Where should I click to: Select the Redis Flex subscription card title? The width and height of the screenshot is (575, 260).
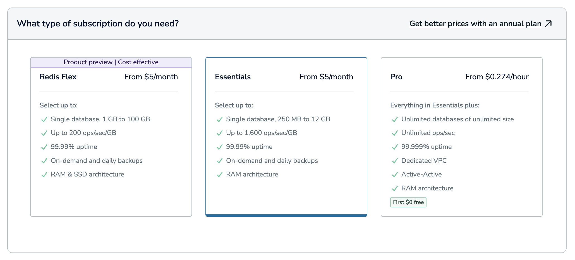(58, 77)
